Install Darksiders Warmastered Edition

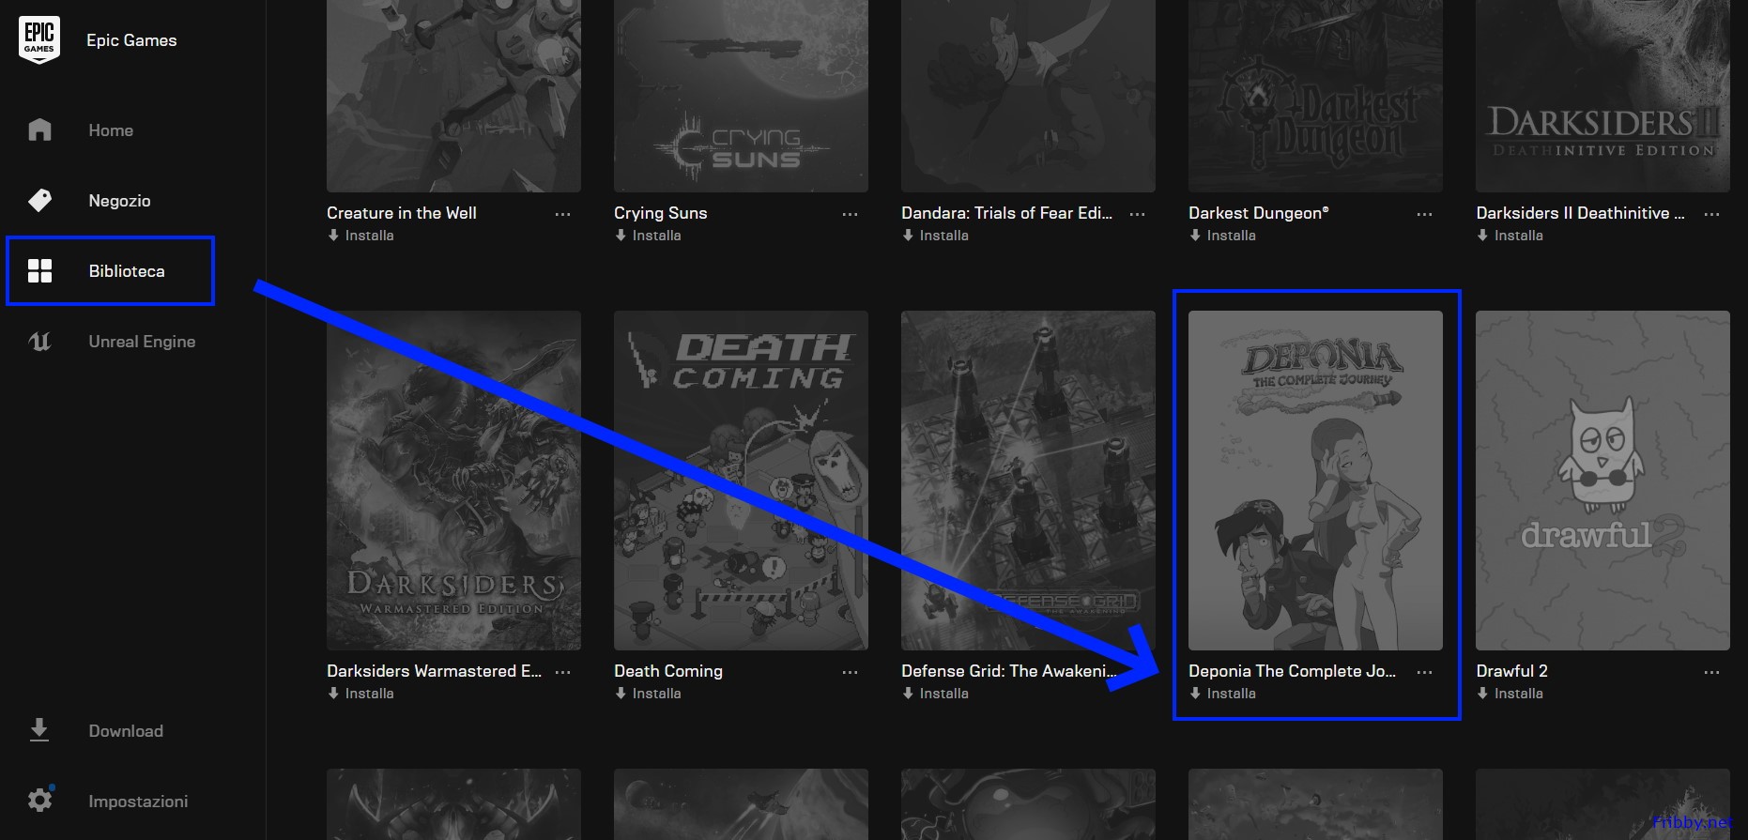click(x=360, y=694)
